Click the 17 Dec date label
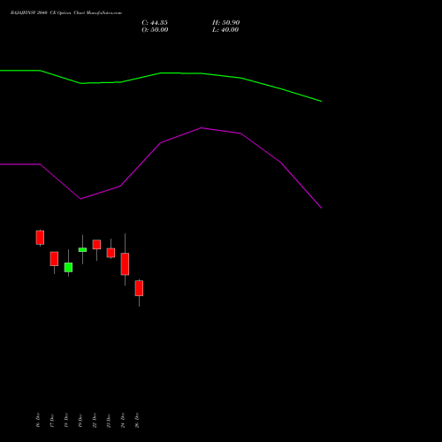 [x=52, y=420]
